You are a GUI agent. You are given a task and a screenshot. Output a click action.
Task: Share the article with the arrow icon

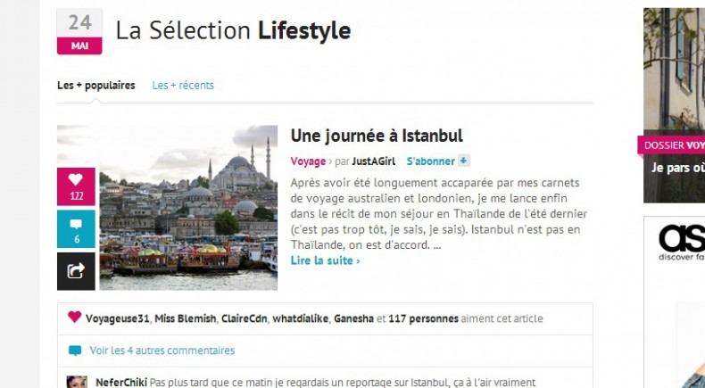[76, 271]
